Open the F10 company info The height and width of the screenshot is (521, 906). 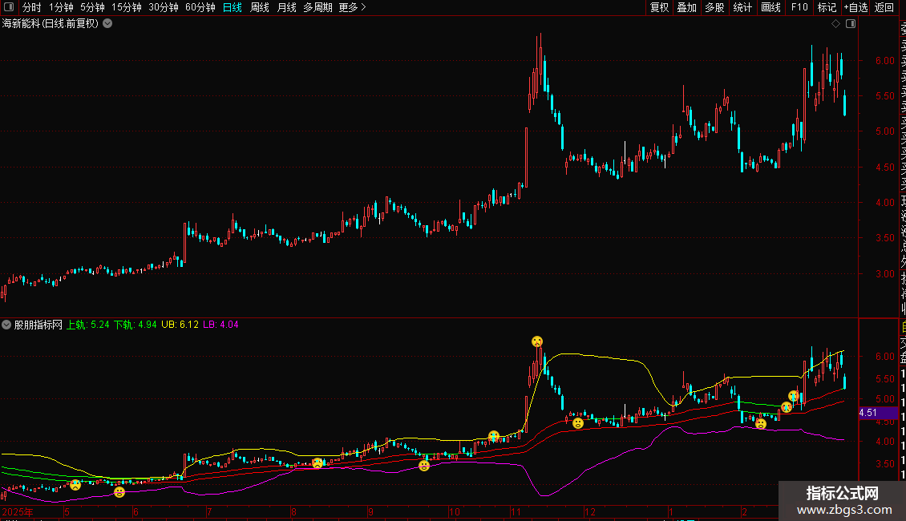799,7
